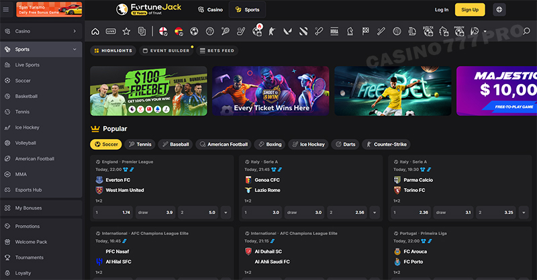Open the search magnifier icon
Viewport: 537px width, 280px height.
pos(527,31)
